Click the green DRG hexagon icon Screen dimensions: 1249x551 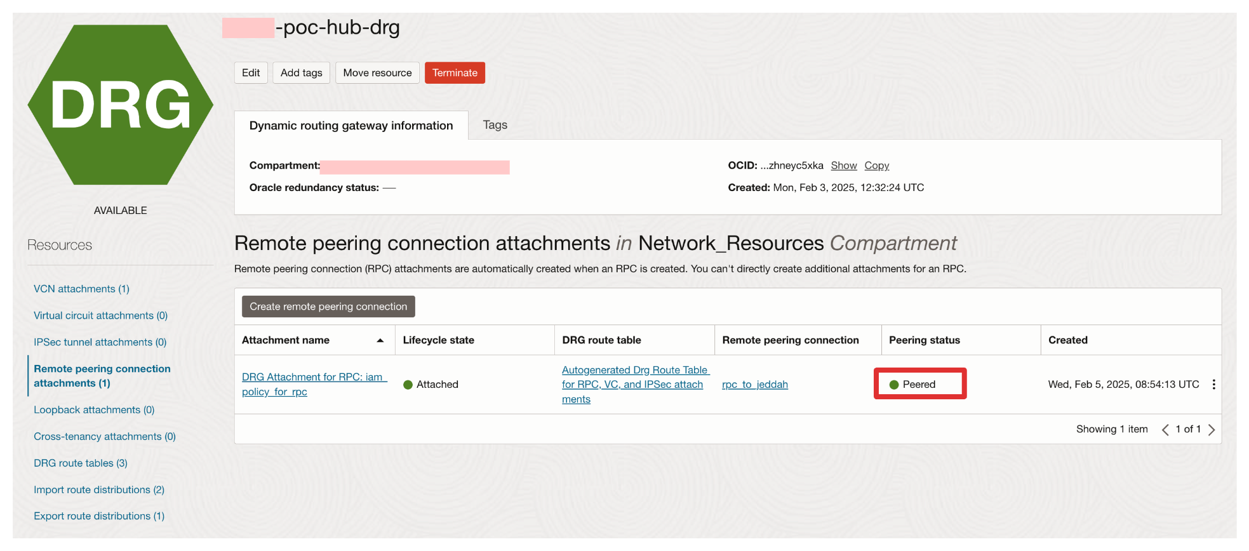point(120,105)
